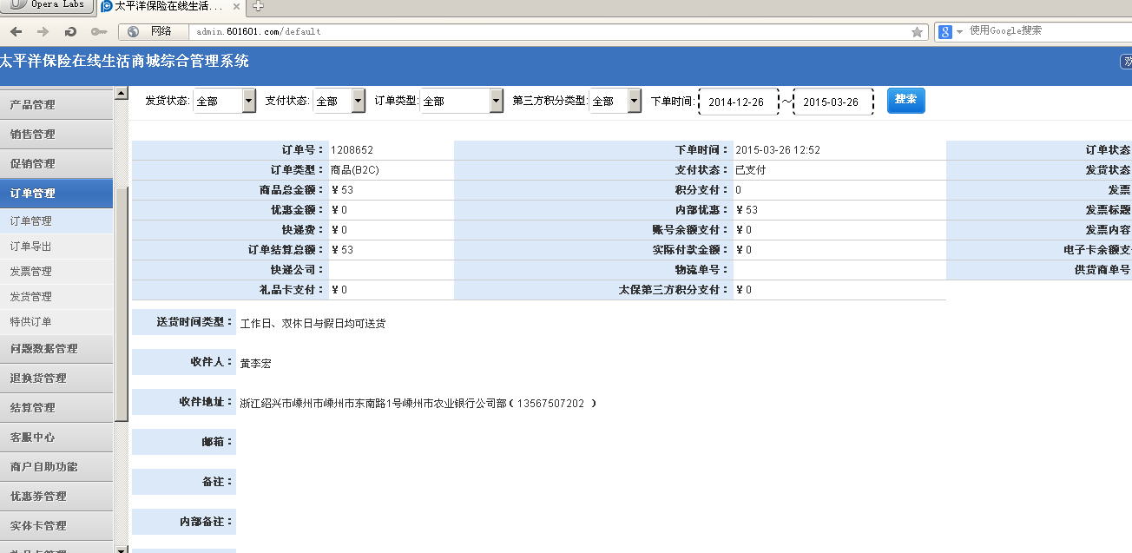Expand the 结算管理 sidebar section
The height and width of the screenshot is (553, 1132).
[56, 407]
